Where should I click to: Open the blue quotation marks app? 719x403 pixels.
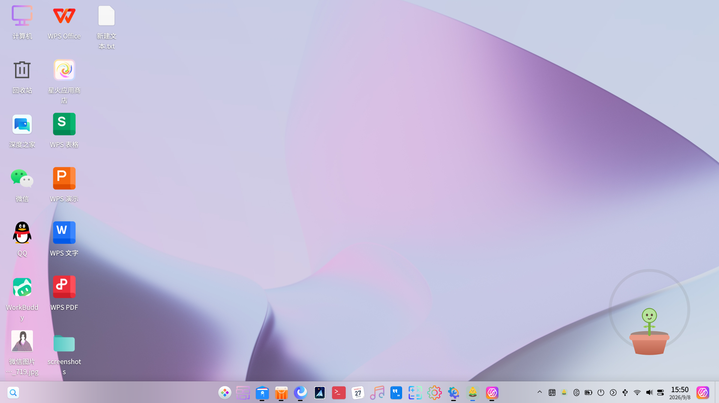pos(396,393)
